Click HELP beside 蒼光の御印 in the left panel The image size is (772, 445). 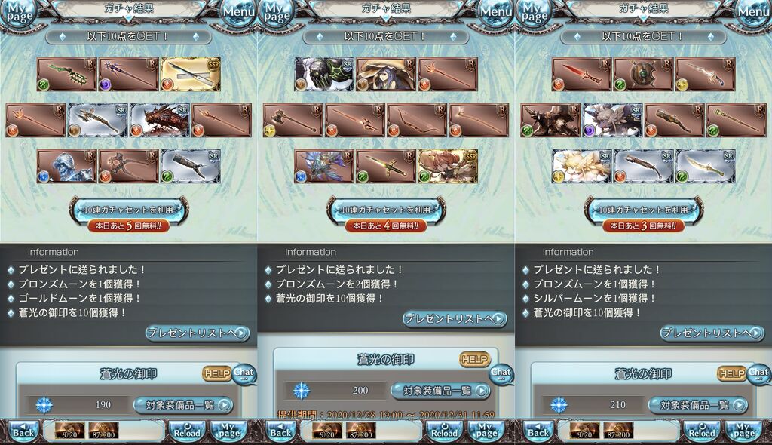pos(216,373)
